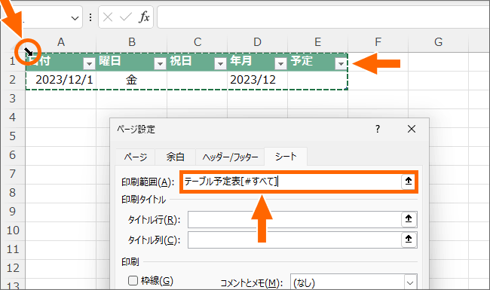Screen dimensions: 490x290
Task: Click empty cell F2
Action: (378, 80)
